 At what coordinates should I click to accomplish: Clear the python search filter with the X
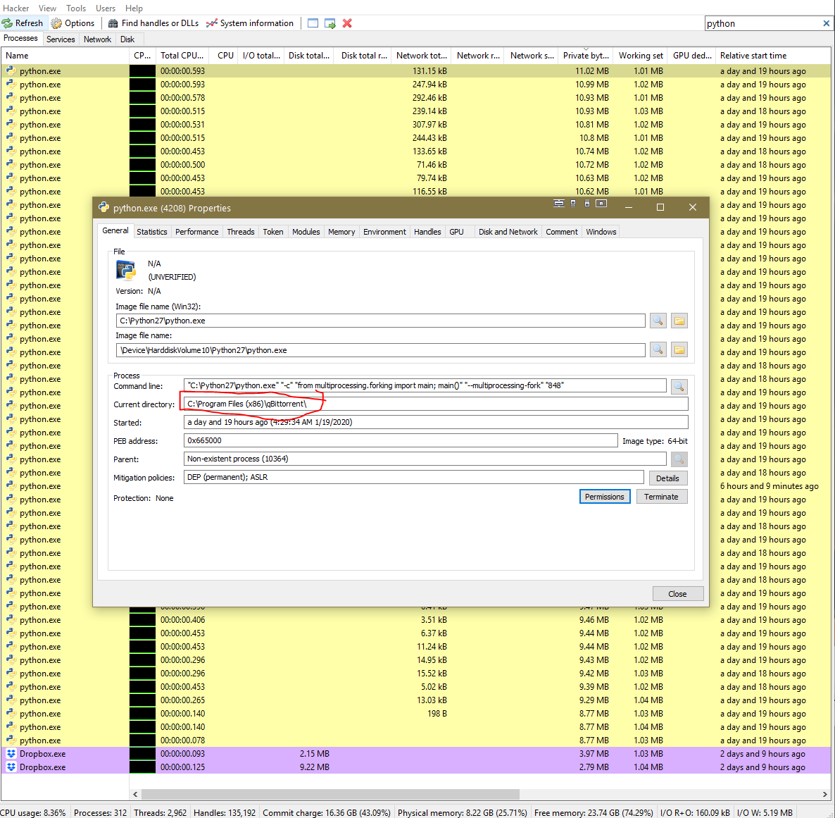pos(827,23)
